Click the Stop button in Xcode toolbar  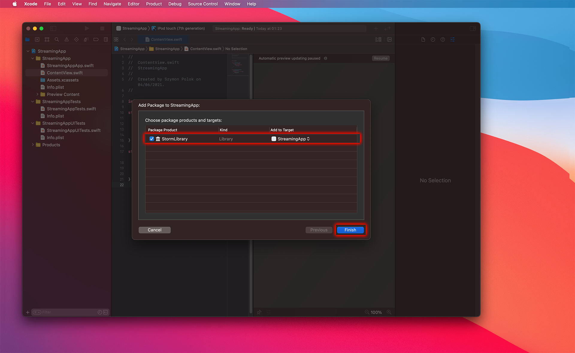[102, 28]
